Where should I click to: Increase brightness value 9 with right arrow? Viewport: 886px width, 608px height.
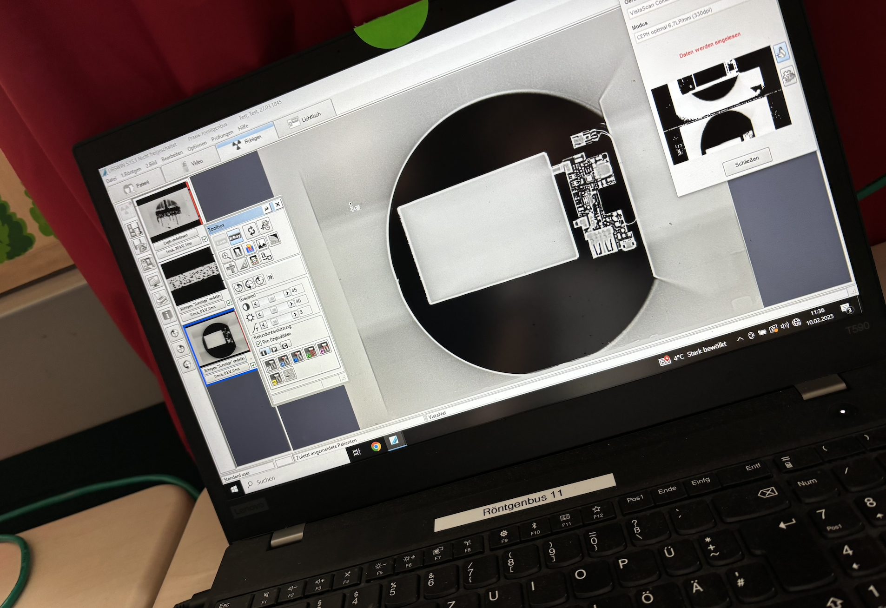pyautogui.click(x=295, y=315)
